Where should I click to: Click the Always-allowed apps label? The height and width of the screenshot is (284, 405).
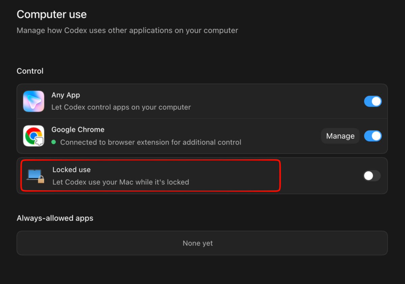[x=55, y=218]
